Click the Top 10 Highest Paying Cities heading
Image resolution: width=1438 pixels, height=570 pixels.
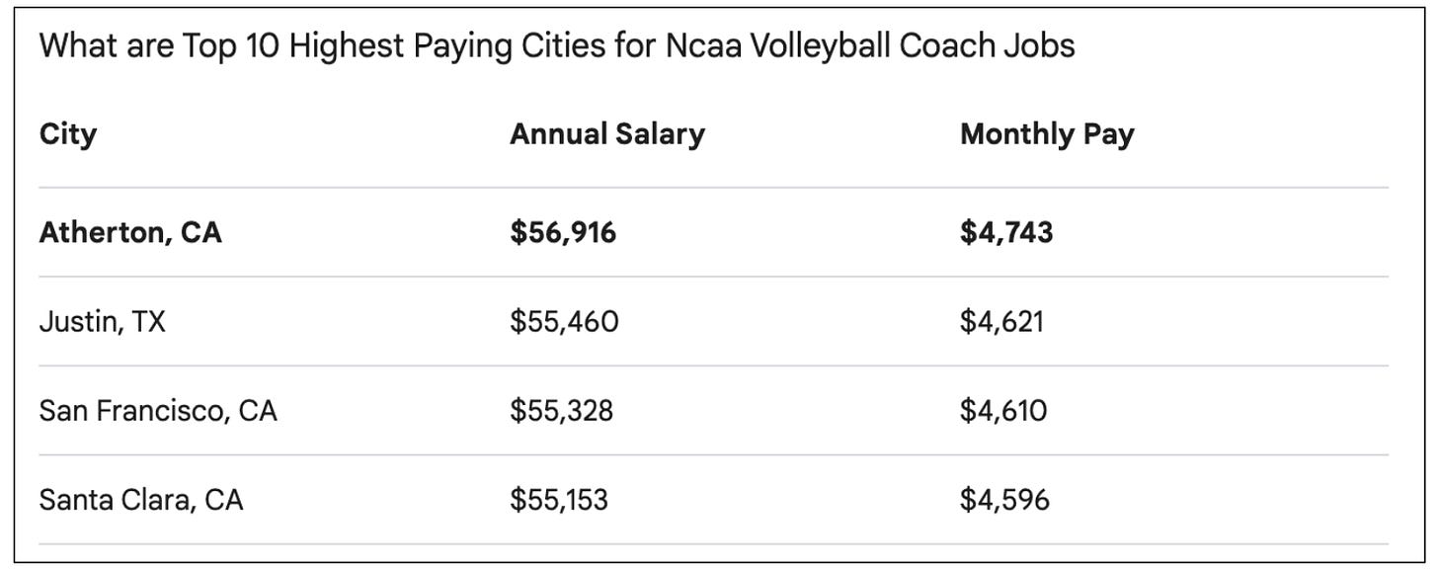point(557,45)
